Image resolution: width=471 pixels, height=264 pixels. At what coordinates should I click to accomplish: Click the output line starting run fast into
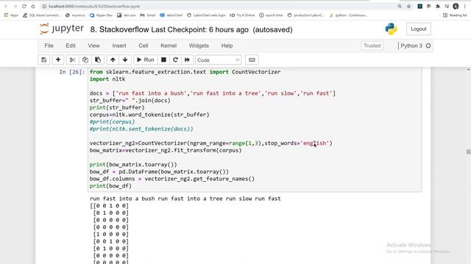pos(185,199)
